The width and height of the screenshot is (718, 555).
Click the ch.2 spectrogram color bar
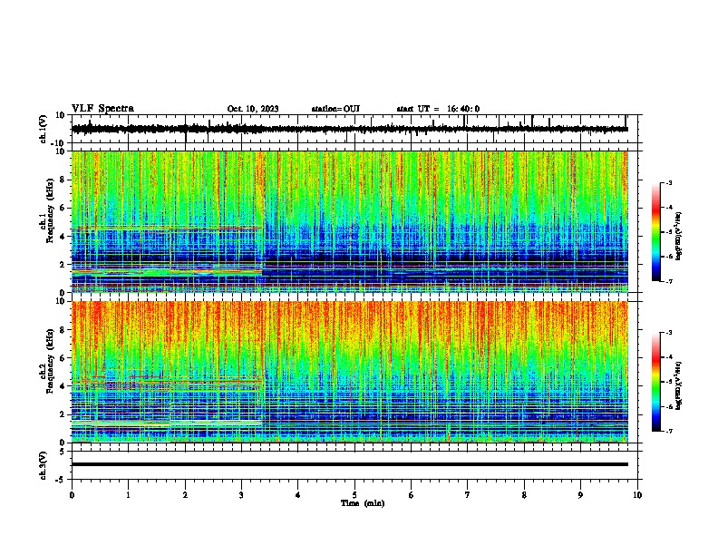[x=656, y=382]
